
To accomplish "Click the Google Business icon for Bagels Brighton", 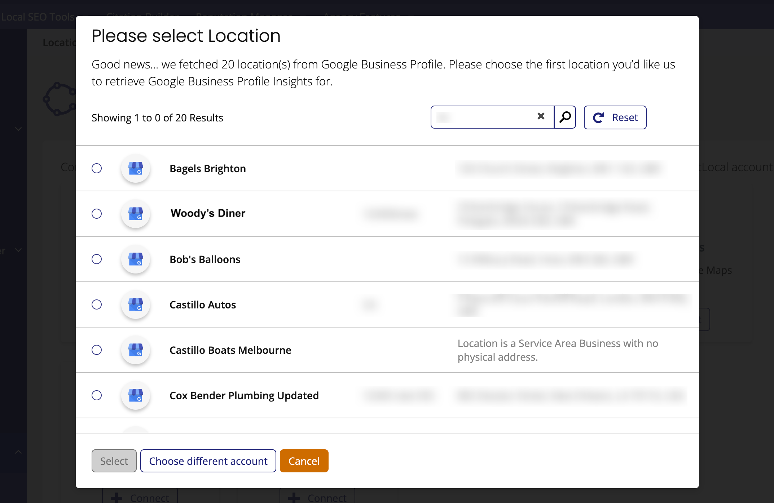I will click(136, 168).
